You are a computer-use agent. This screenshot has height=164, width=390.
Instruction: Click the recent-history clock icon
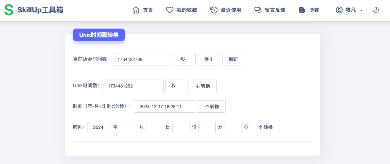pos(214,10)
